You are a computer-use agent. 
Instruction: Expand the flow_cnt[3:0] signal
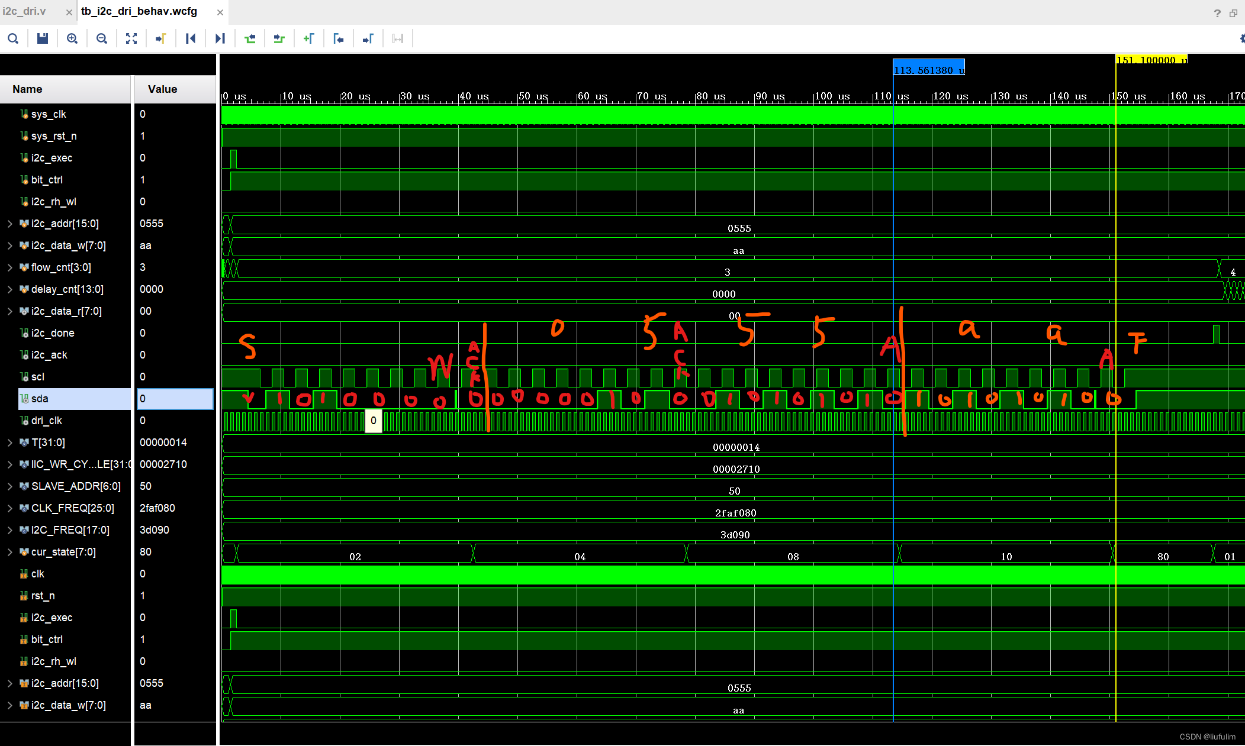point(10,267)
